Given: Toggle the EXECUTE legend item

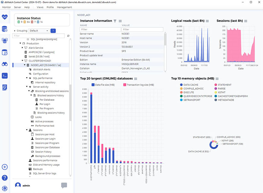Looking at the screenshot, I should pos(187,92).
